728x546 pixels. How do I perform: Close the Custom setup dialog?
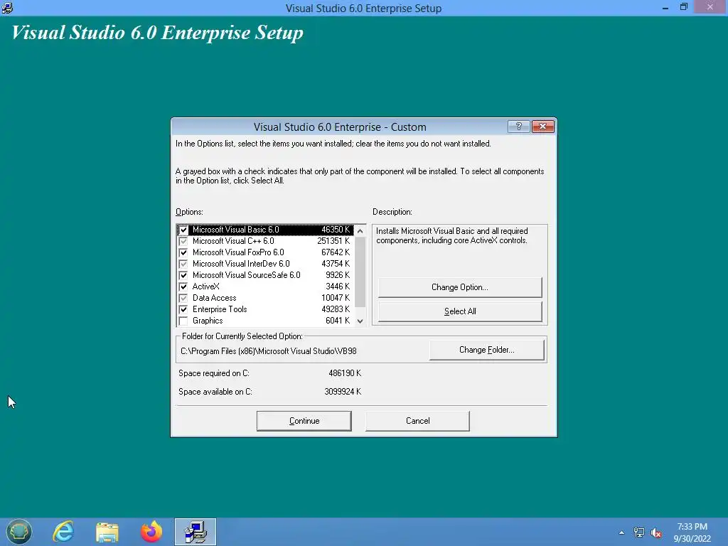pyautogui.click(x=542, y=127)
